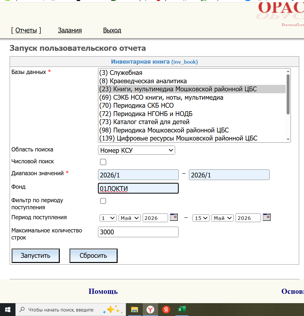Open Excel from the taskbar
Screen dimensions: 304x316
(182, 310)
